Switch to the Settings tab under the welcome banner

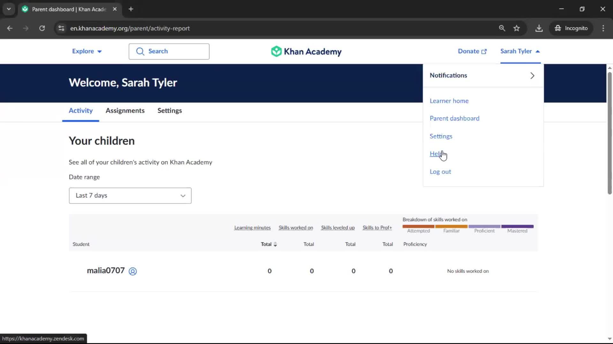tap(170, 111)
